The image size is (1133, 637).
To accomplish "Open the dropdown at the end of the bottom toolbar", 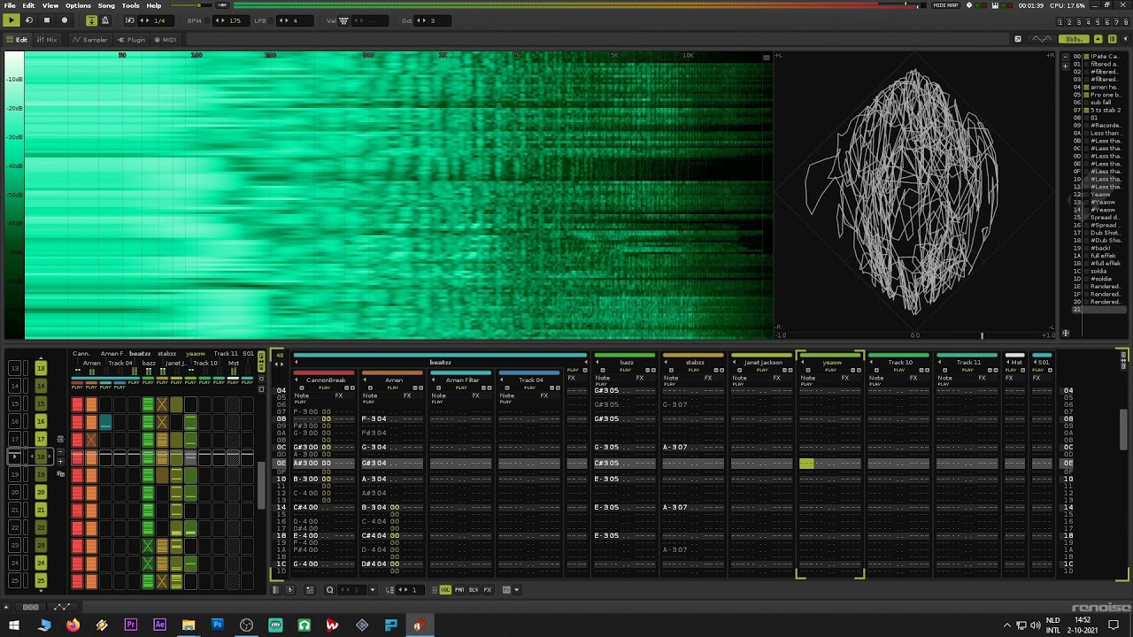I will tap(517, 590).
